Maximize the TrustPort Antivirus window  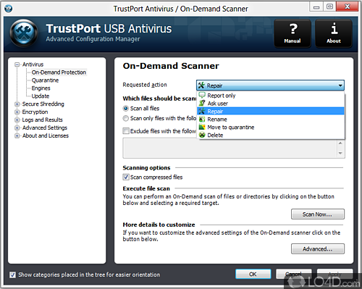(x=329, y=7)
